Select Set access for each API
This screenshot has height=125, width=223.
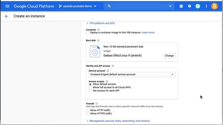[90, 91]
